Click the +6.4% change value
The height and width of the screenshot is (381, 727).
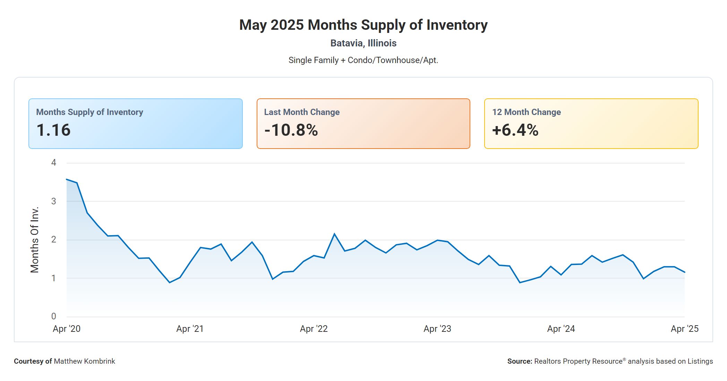click(x=515, y=130)
